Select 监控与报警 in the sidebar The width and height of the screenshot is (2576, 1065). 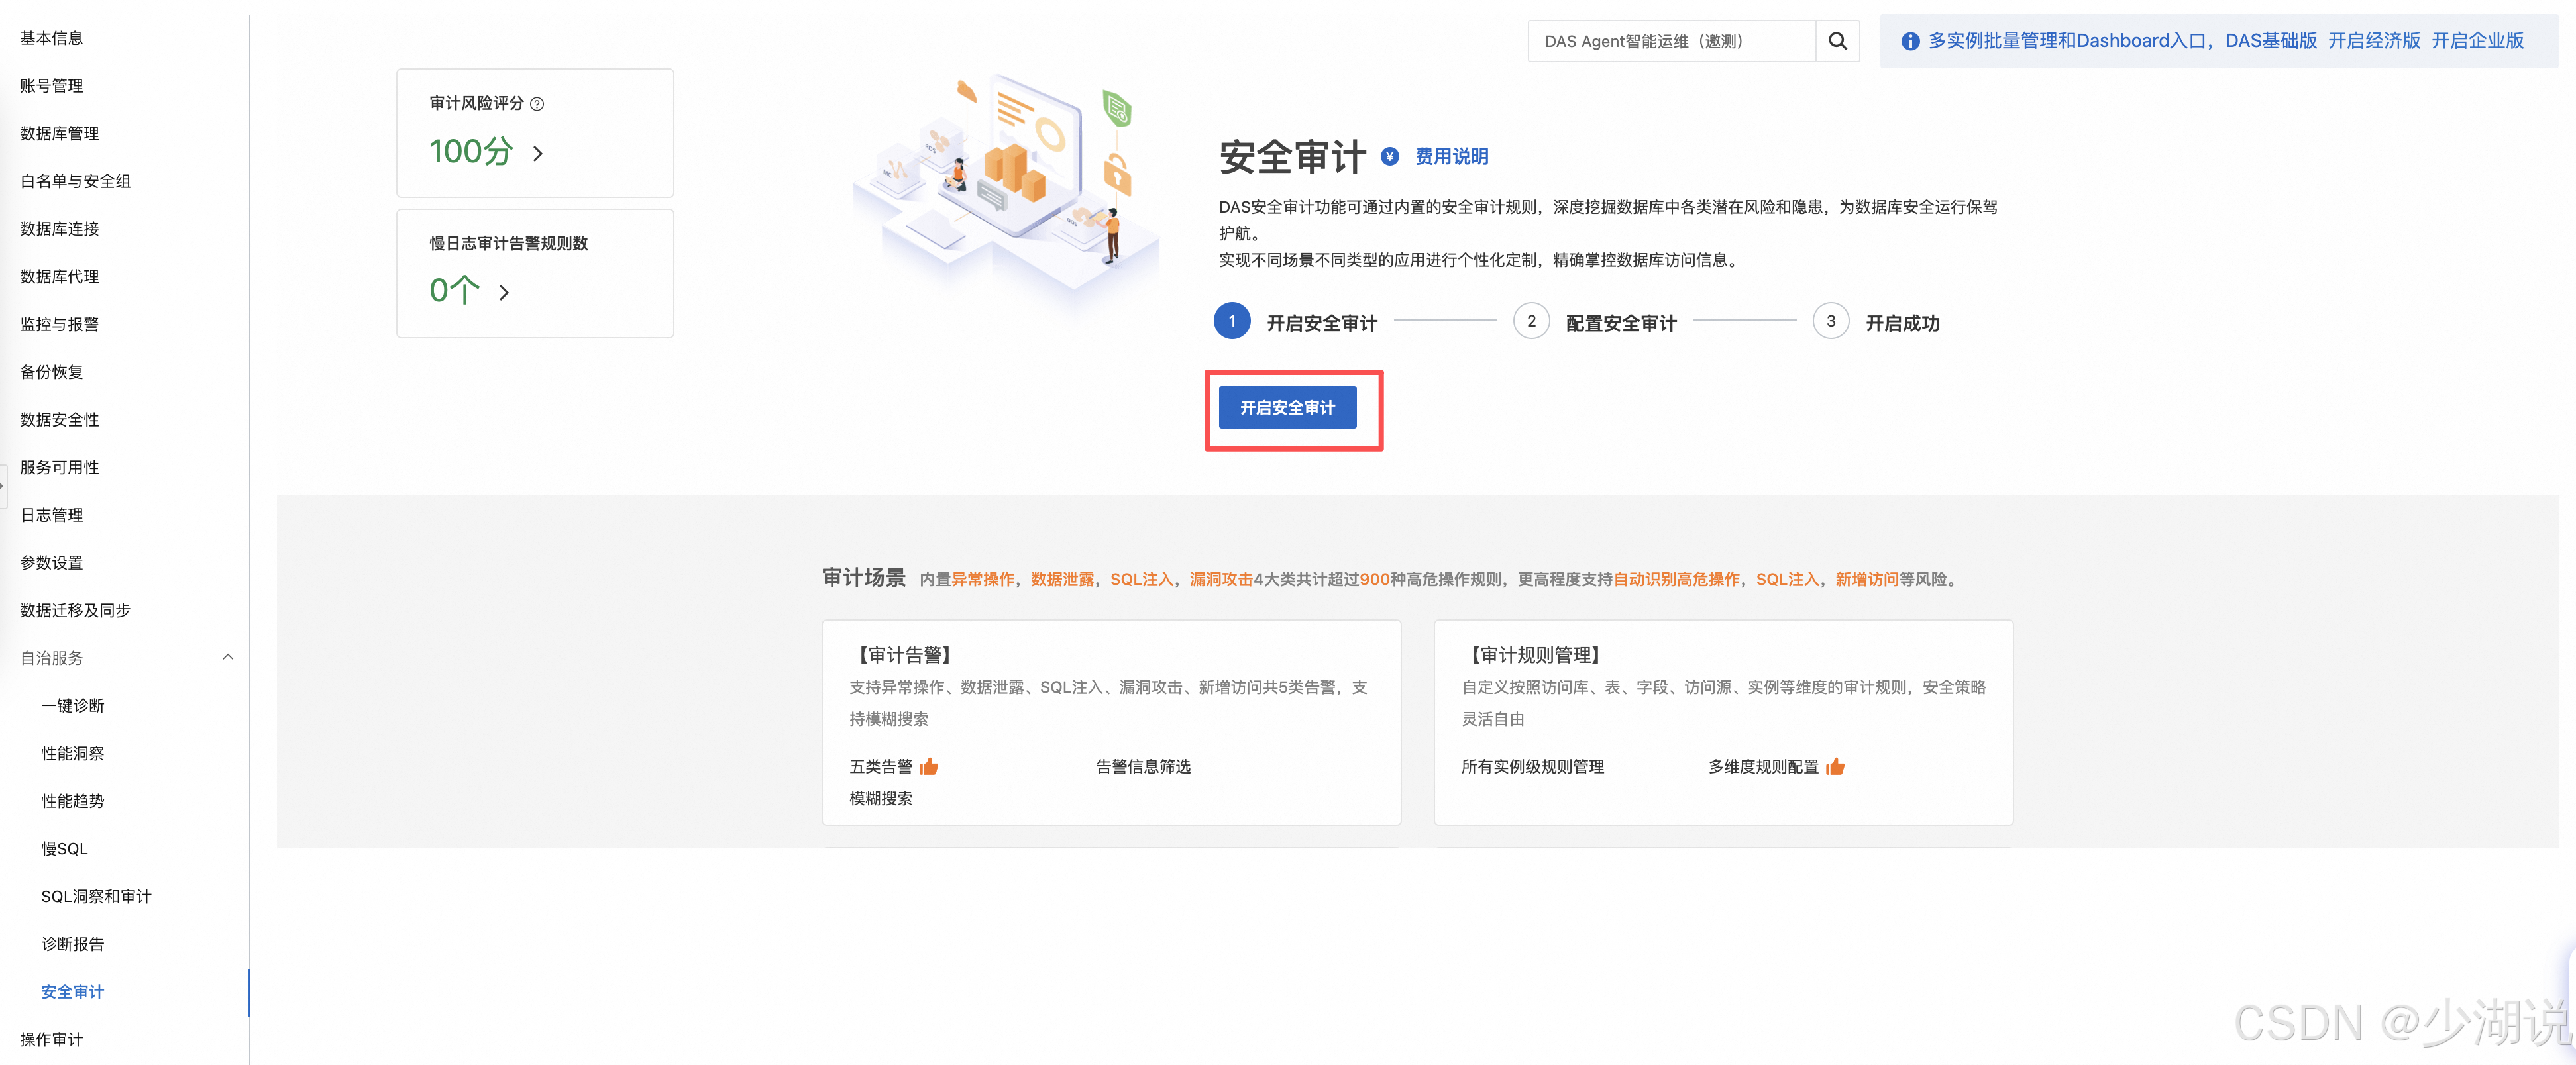tap(59, 324)
